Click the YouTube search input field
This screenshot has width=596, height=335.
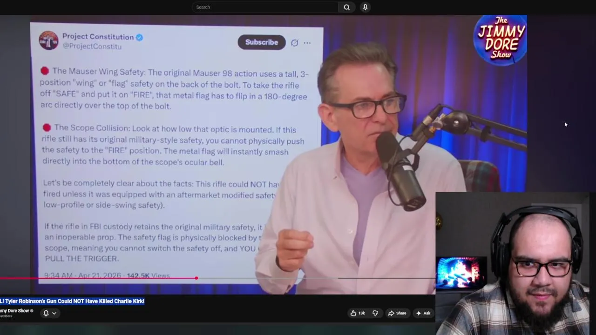coord(265,7)
